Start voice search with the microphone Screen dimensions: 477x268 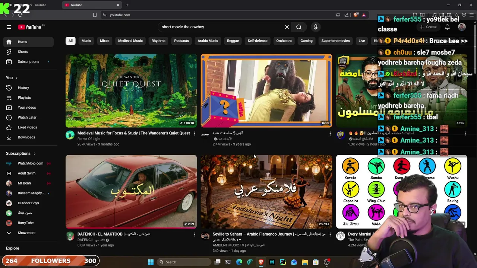pos(316,27)
